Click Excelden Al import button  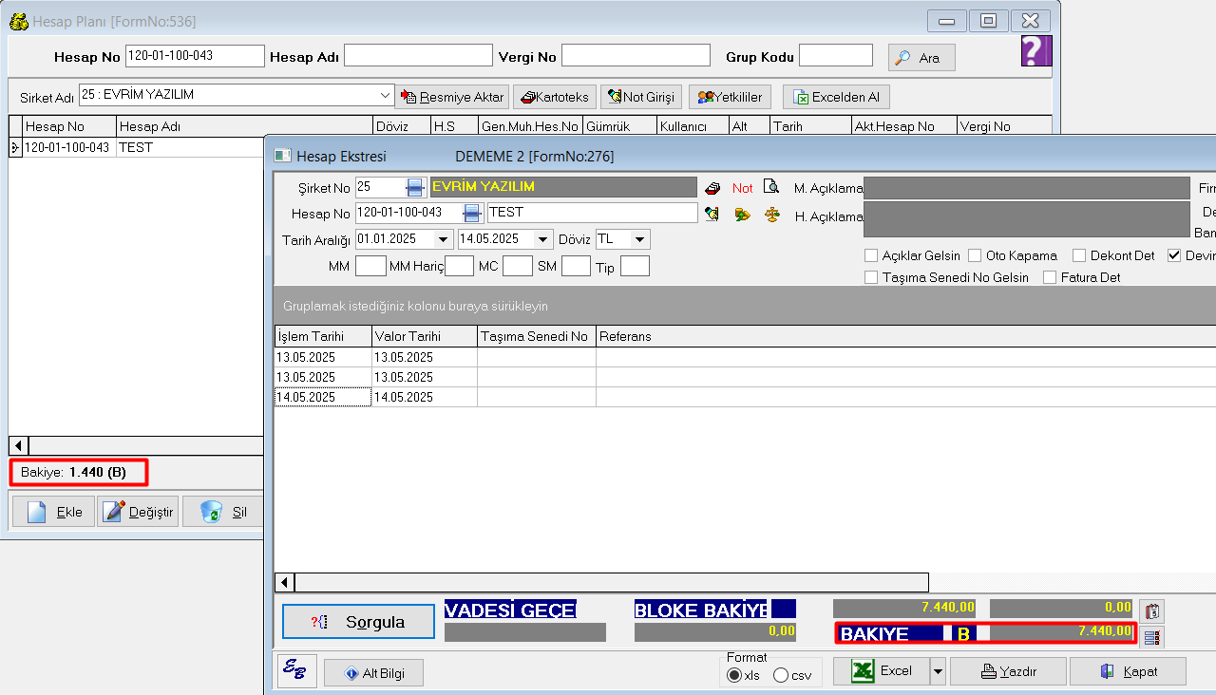pyautogui.click(x=836, y=97)
